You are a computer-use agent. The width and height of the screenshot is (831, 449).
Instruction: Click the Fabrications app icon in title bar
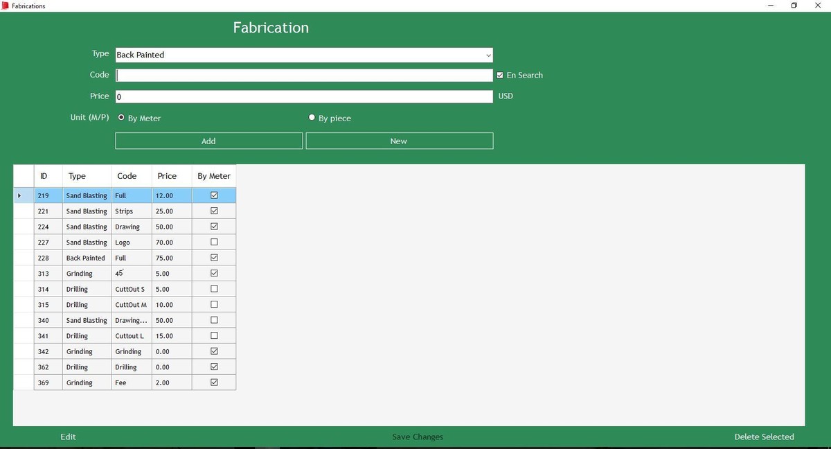coord(6,6)
